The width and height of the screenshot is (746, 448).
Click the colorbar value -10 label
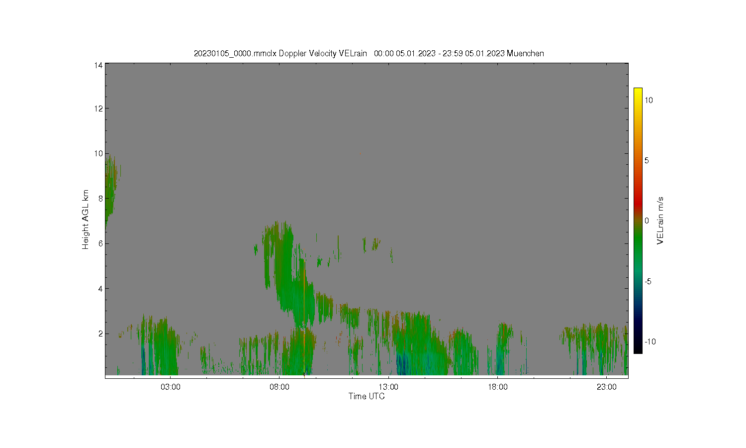tap(650, 341)
